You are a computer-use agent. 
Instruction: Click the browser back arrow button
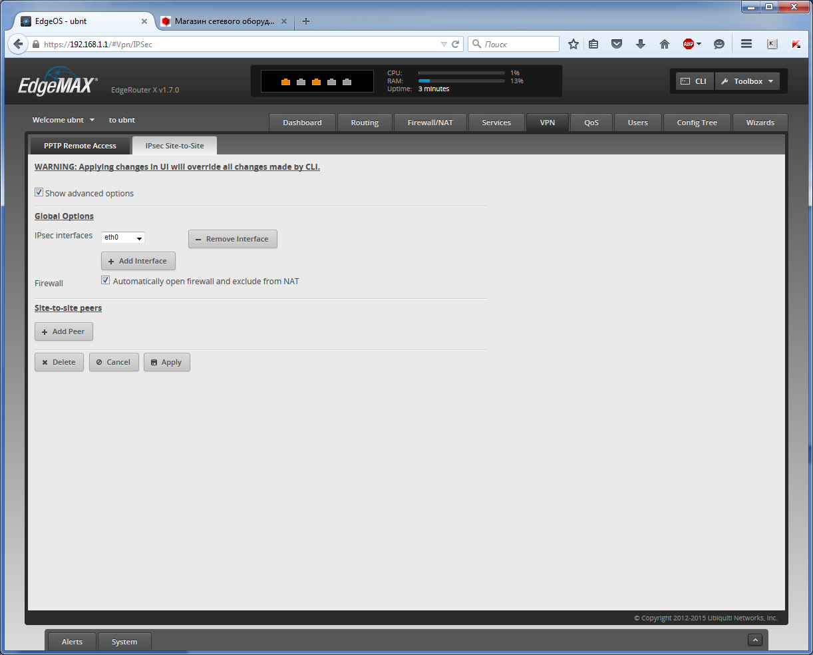click(18, 44)
